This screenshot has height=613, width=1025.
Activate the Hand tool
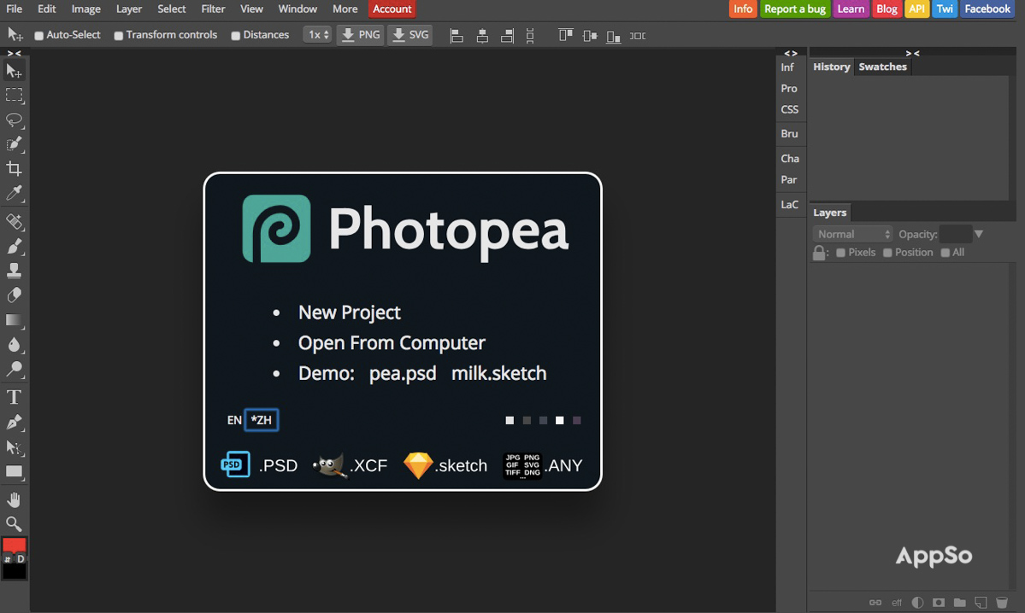pos(14,499)
